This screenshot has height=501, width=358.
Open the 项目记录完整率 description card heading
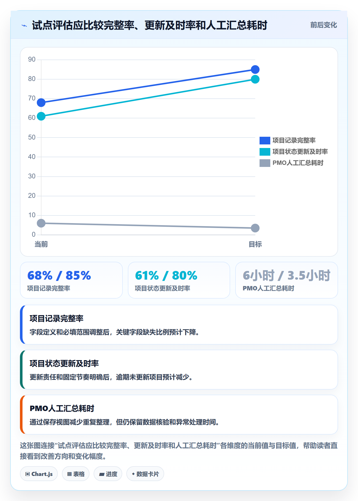[x=57, y=318]
